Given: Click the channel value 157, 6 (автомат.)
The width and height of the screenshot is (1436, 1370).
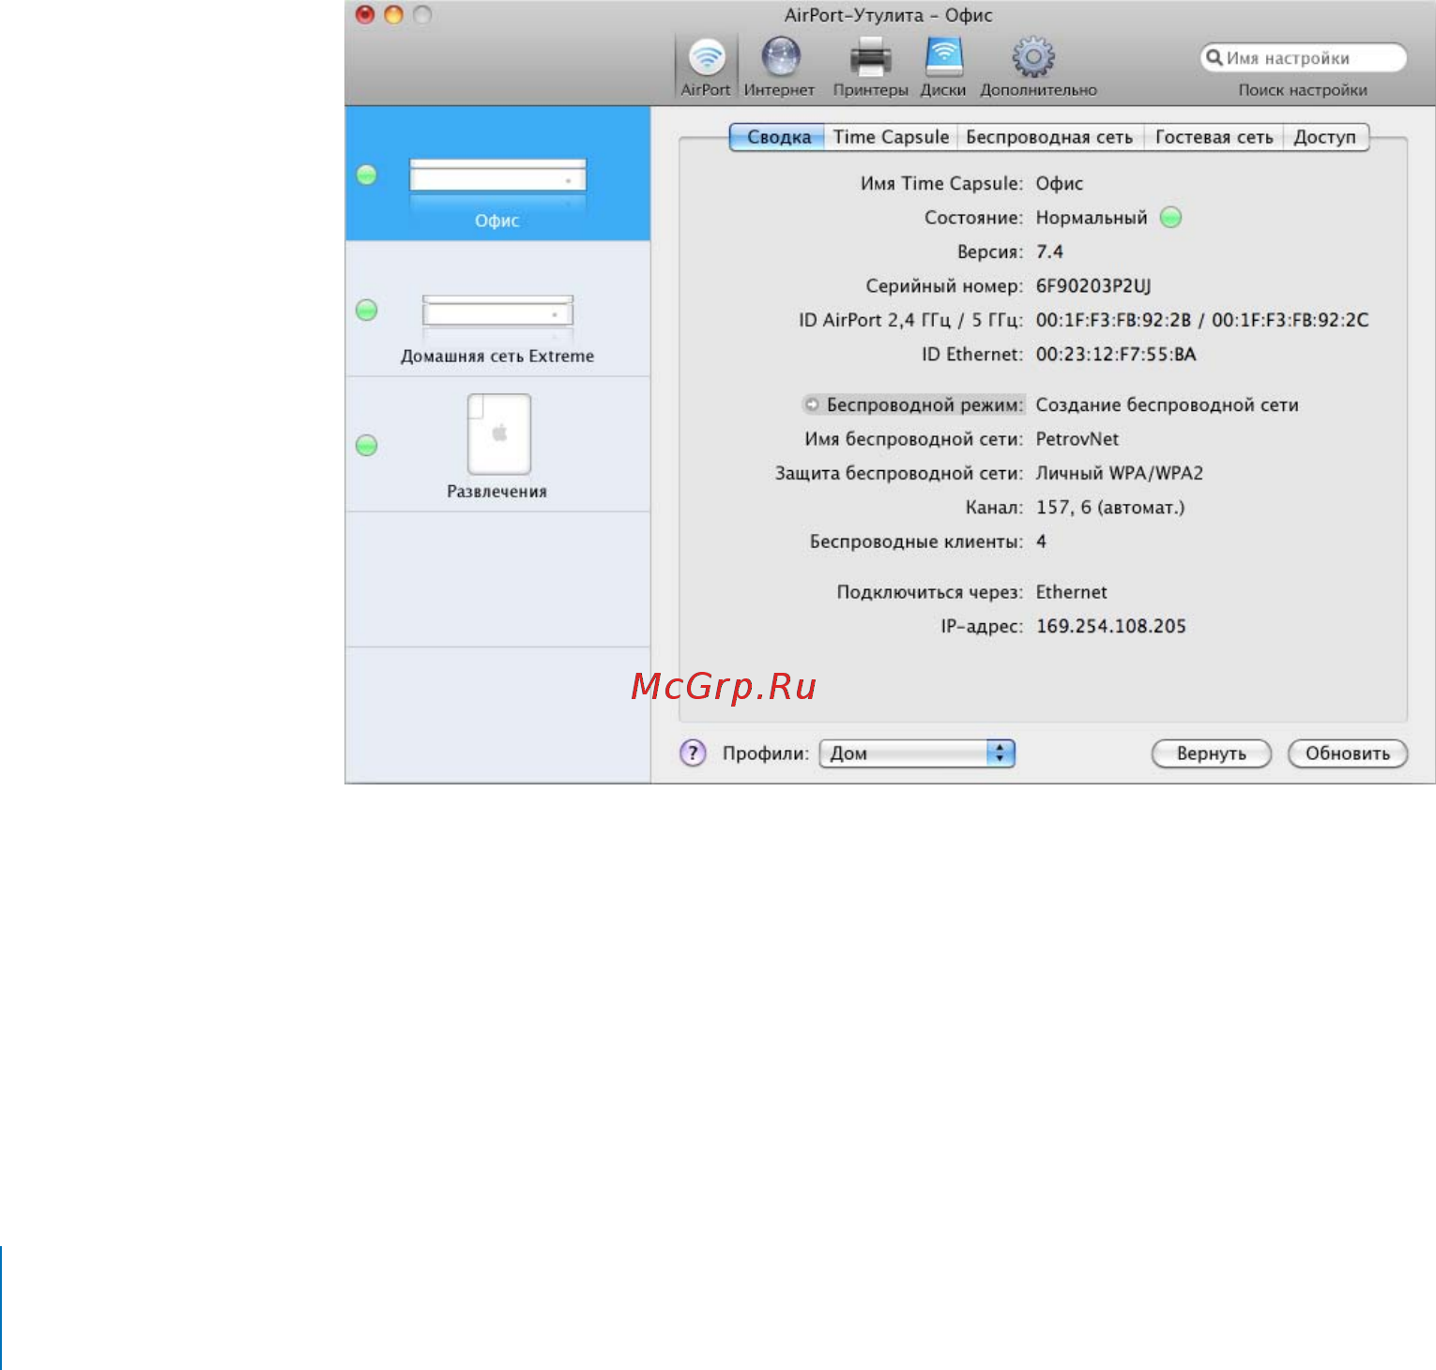Looking at the screenshot, I should (1110, 508).
